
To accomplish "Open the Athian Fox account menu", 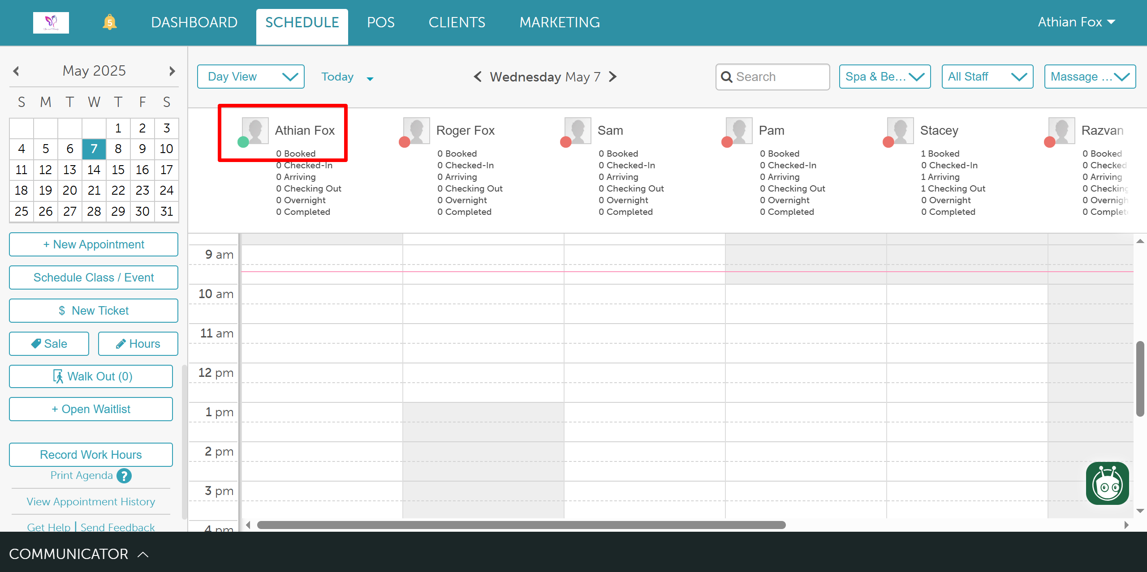I will (x=1076, y=22).
